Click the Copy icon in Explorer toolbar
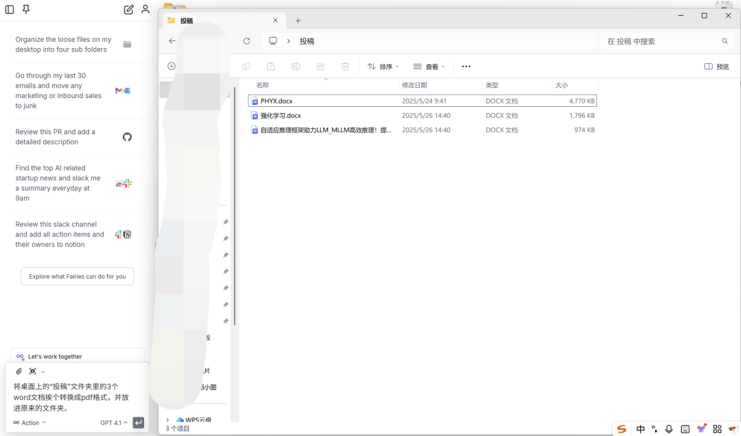Viewport: 741px width, 436px height. point(246,66)
